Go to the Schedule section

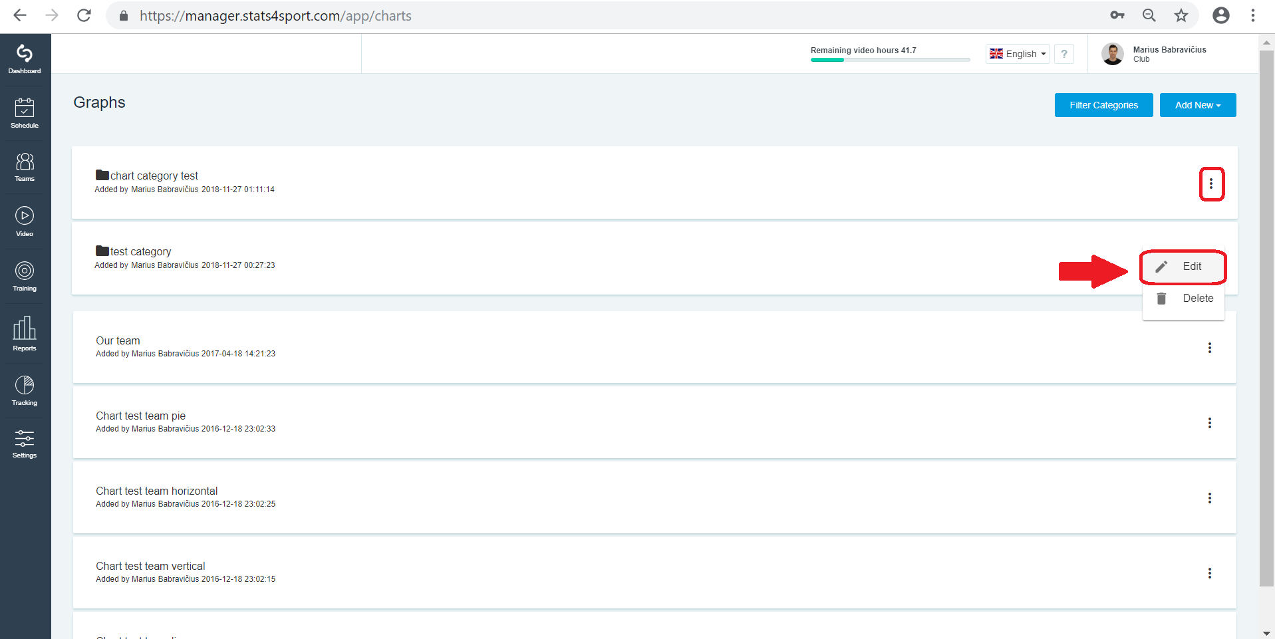[x=25, y=114]
